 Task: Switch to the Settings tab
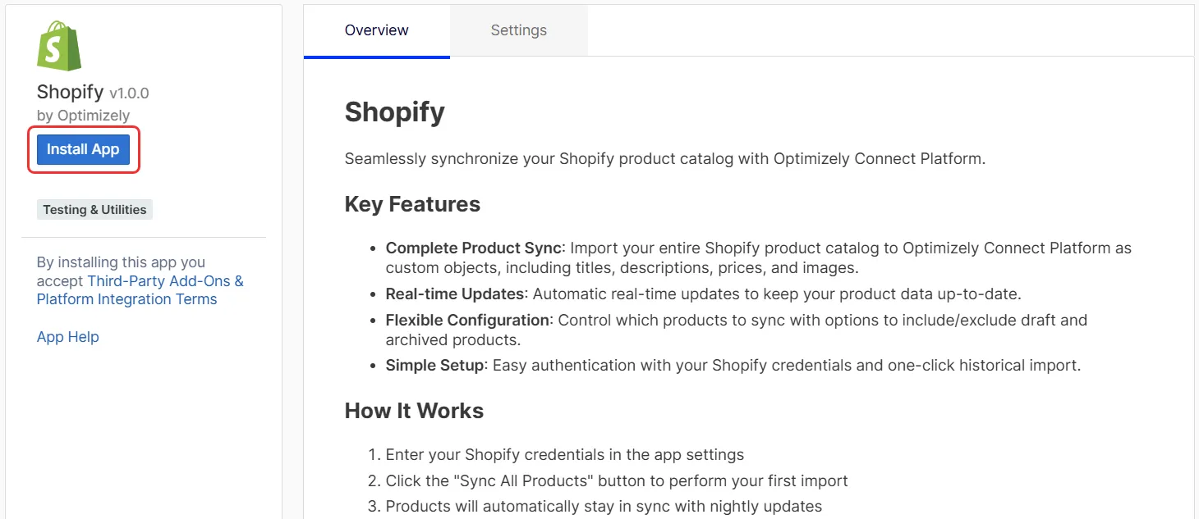519,30
